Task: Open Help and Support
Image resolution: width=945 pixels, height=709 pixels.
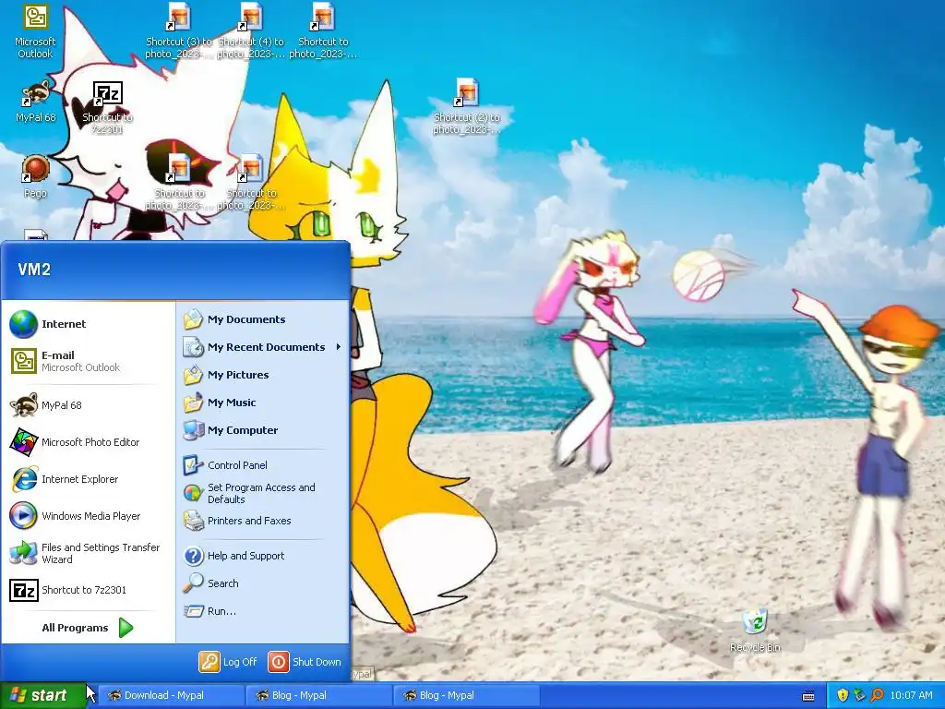Action: 263,556
